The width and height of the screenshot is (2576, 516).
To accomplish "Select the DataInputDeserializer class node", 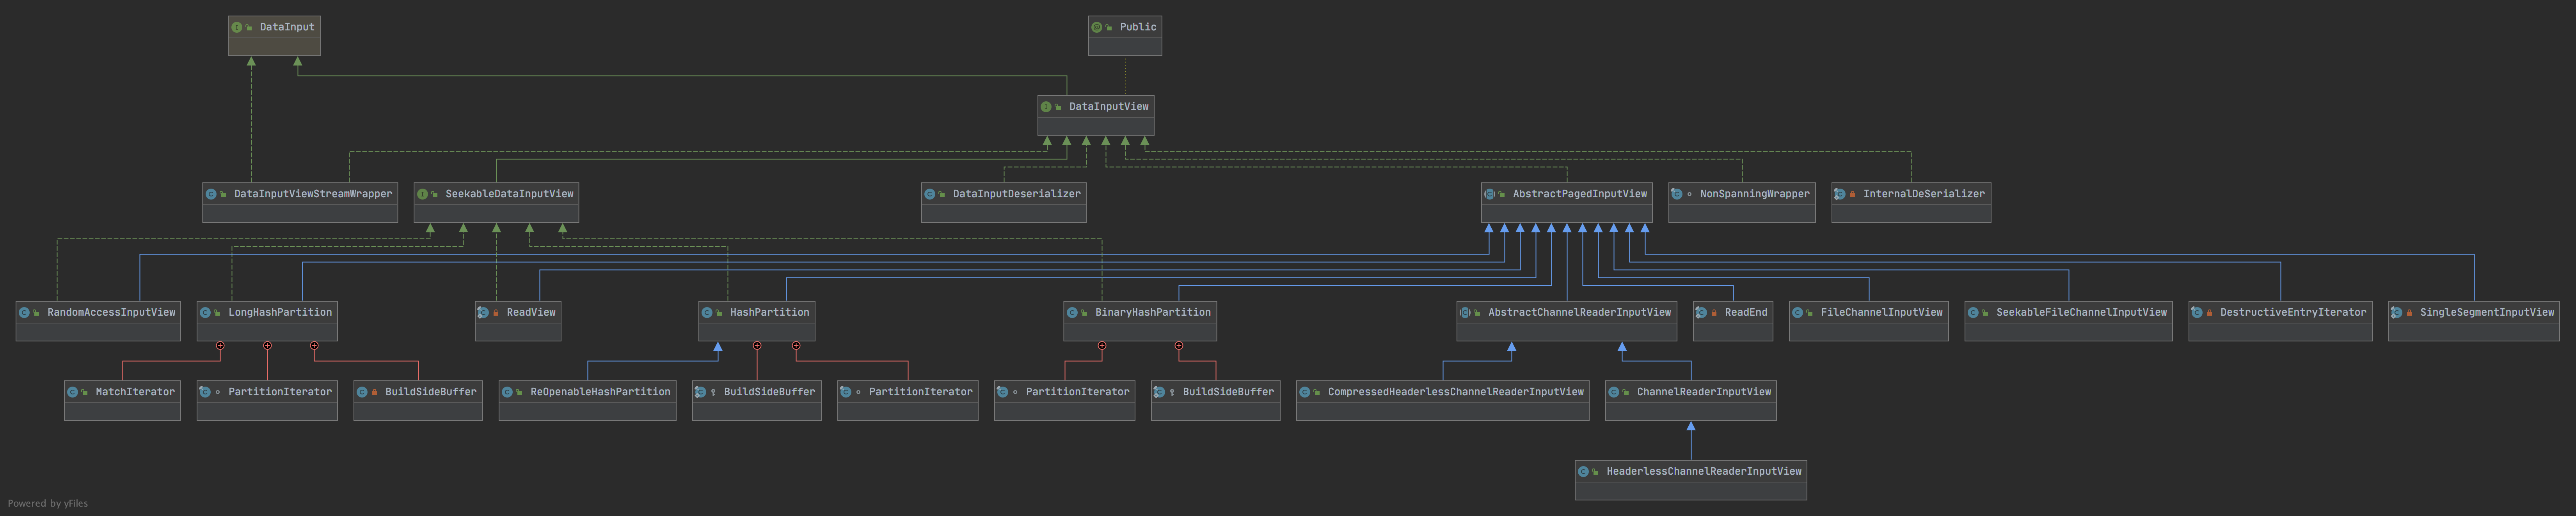I will 1004,203.
